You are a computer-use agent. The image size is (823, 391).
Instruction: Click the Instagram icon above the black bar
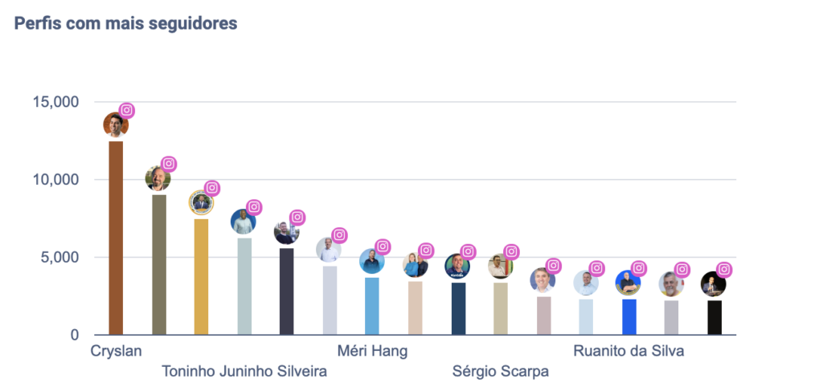[x=724, y=270]
